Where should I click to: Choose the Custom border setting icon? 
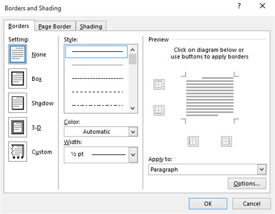point(18,151)
